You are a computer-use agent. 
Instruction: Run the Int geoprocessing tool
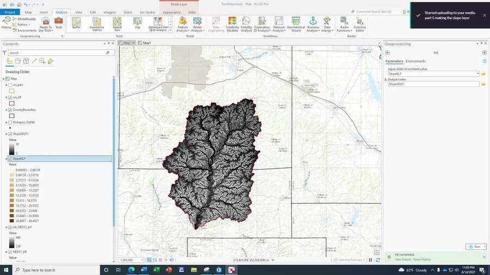(475, 247)
